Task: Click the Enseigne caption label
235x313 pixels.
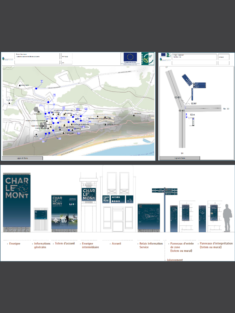Action: pyautogui.click(x=15, y=244)
